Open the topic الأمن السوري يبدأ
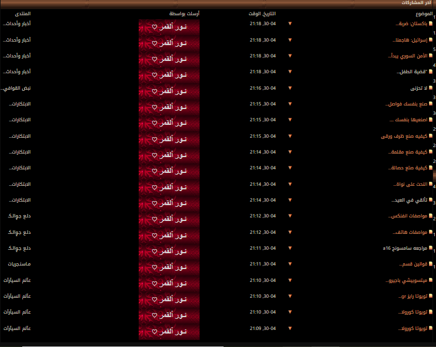Viewport: 436px width, 347px height. (x=408, y=56)
